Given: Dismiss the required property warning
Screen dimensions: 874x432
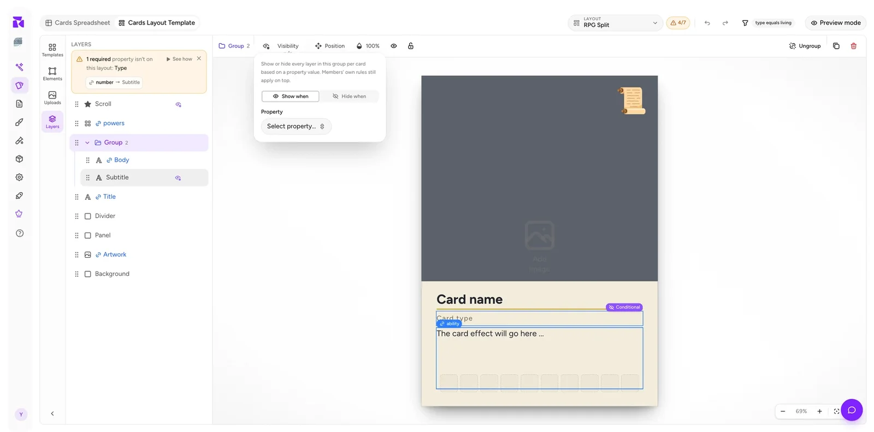Looking at the screenshot, I should tap(199, 58).
